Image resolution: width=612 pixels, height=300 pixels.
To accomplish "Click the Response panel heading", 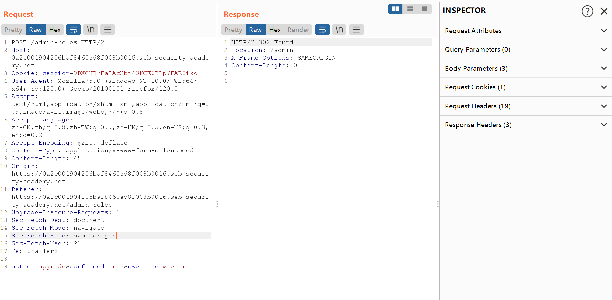I will [x=241, y=14].
